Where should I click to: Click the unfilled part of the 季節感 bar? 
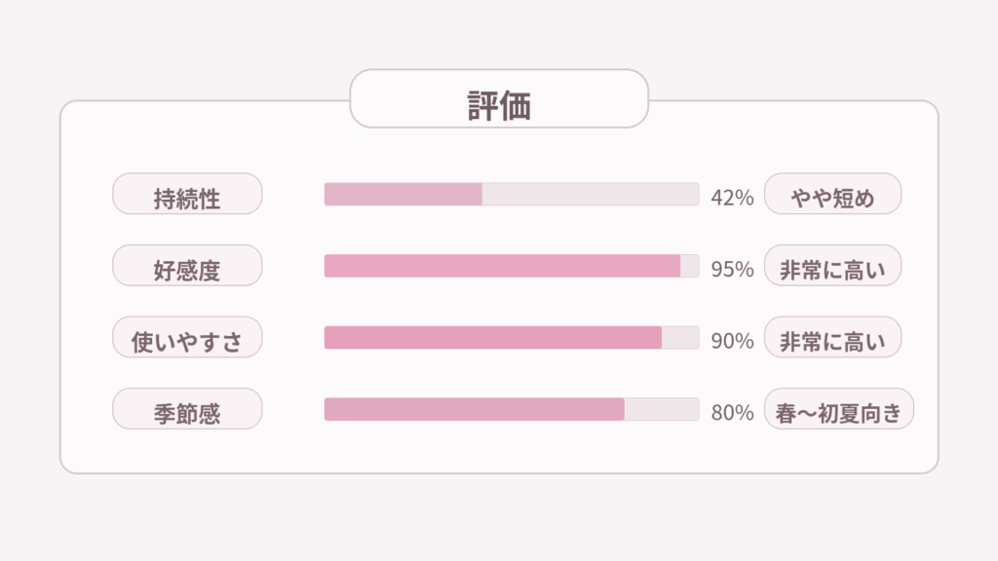tap(661, 409)
